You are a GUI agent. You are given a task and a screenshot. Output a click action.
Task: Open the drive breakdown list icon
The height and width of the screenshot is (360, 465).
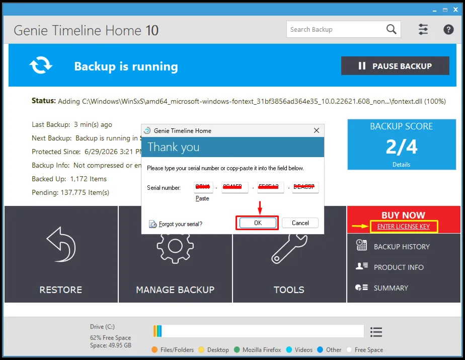point(376,332)
